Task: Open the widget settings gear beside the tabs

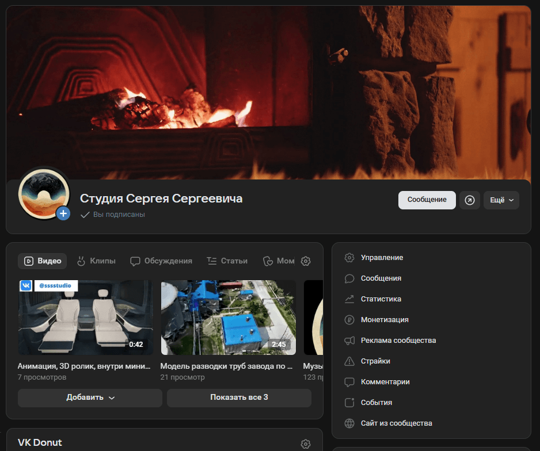Action: (x=306, y=261)
